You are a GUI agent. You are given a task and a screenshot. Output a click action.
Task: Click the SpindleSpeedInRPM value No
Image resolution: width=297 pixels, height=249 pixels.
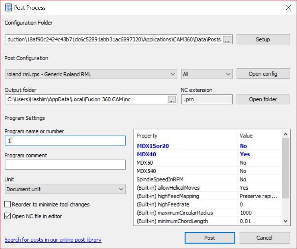coord(243,179)
